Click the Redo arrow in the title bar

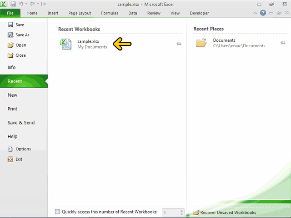pyautogui.click(x=32, y=4)
